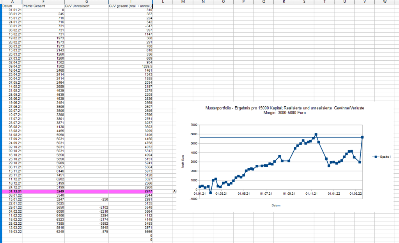This screenshot has width=399, height=243.
Task: Click column W header
Action: pyautogui.click(x=385, y=2)
